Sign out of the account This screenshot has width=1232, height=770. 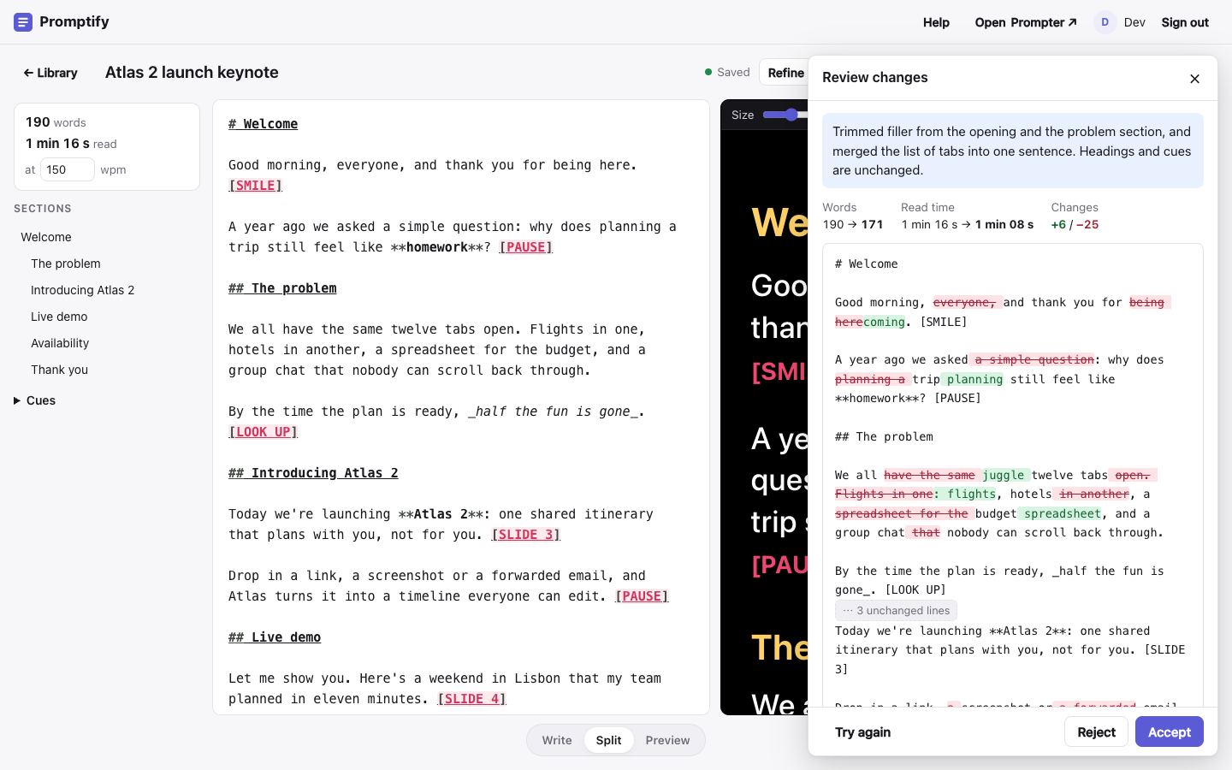1185,22
